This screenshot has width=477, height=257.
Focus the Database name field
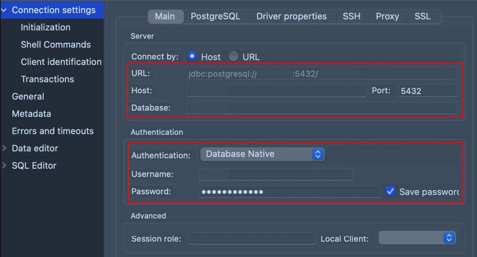click(x=322, y=108)
